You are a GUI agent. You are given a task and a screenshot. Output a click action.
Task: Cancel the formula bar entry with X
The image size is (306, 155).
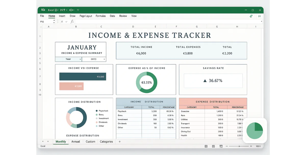[x=62, y=22]
